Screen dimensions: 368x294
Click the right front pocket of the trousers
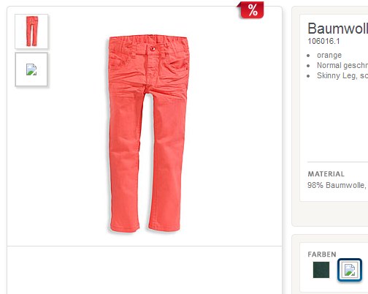pyautogui.click(x=180, y=66)
